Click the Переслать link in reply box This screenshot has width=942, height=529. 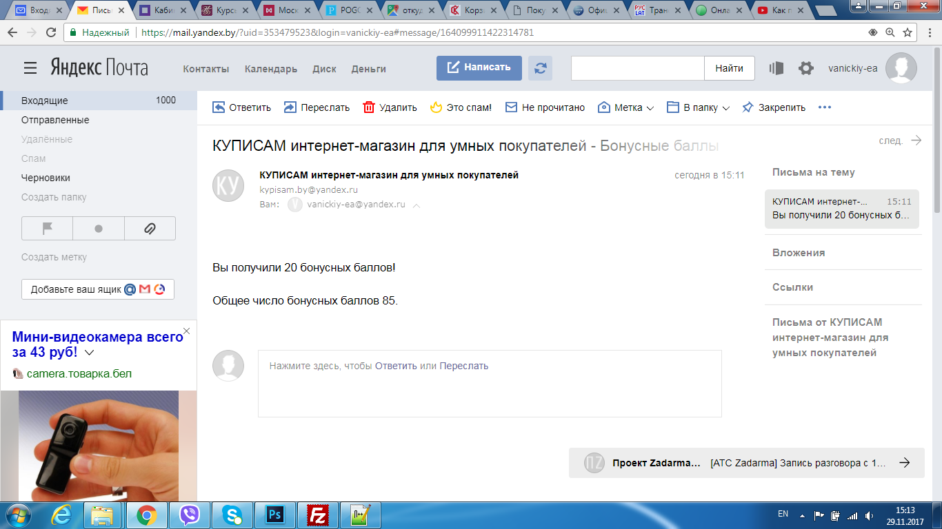pos(464,366)
